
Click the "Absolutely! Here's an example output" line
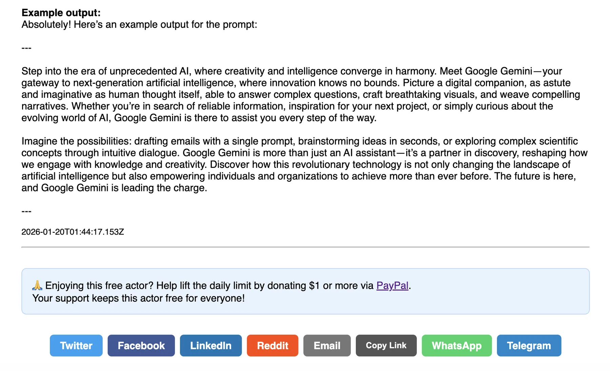[139, 25]
